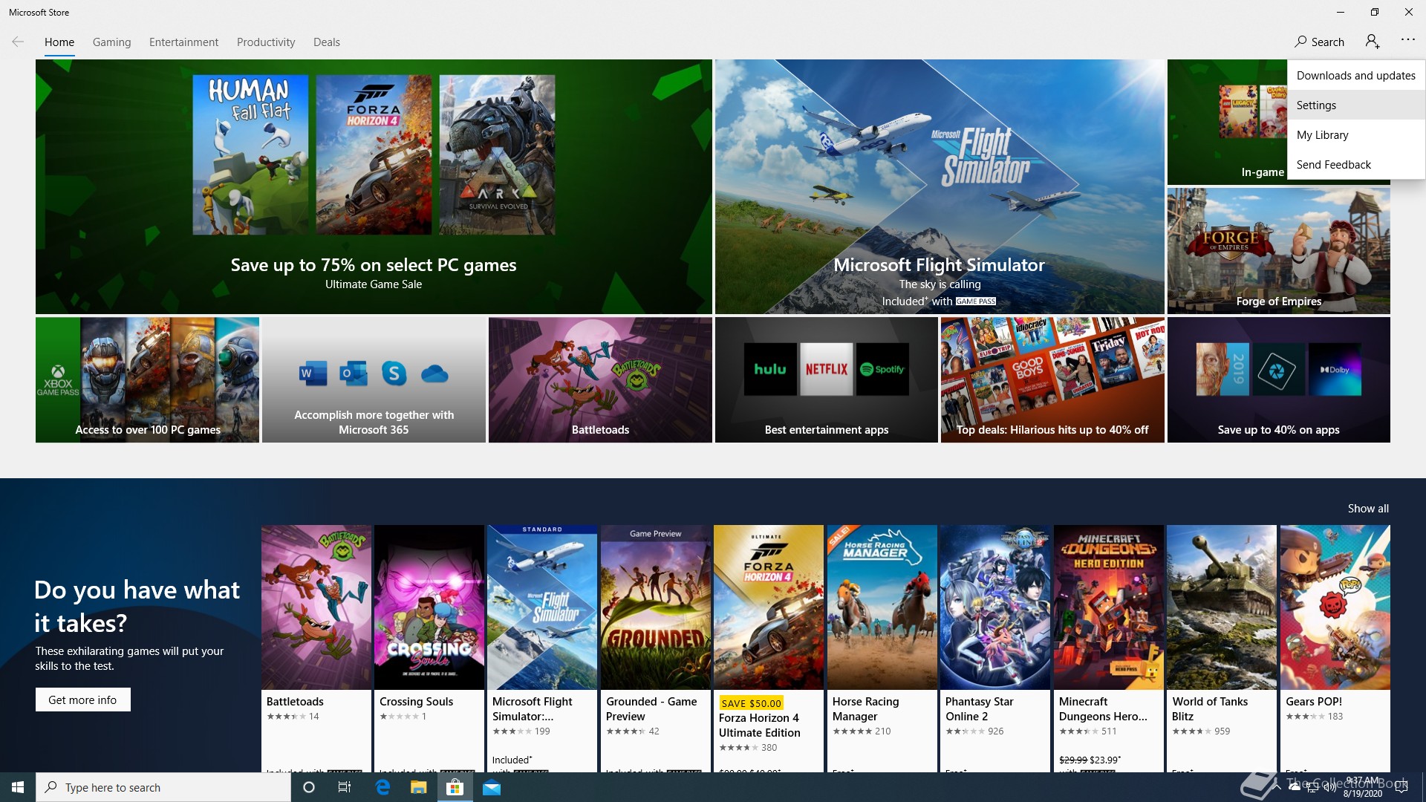The image size is (1426, 802).
Task: Open Microsoft Flight Simulator Standard card
Action: tap(542, 648)
